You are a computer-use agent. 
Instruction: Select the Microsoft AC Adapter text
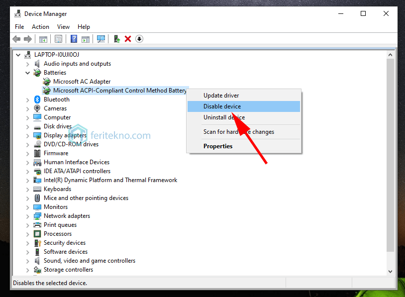pos(82,82)
